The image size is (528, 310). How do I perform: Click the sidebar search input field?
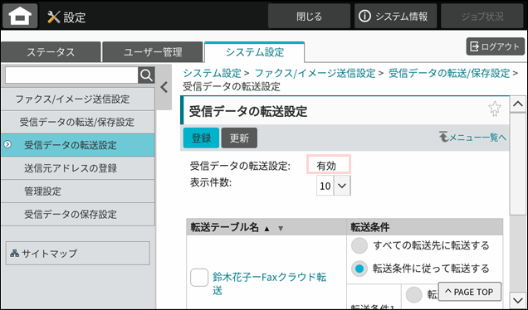pyautogui.click(x=71, y=75)
